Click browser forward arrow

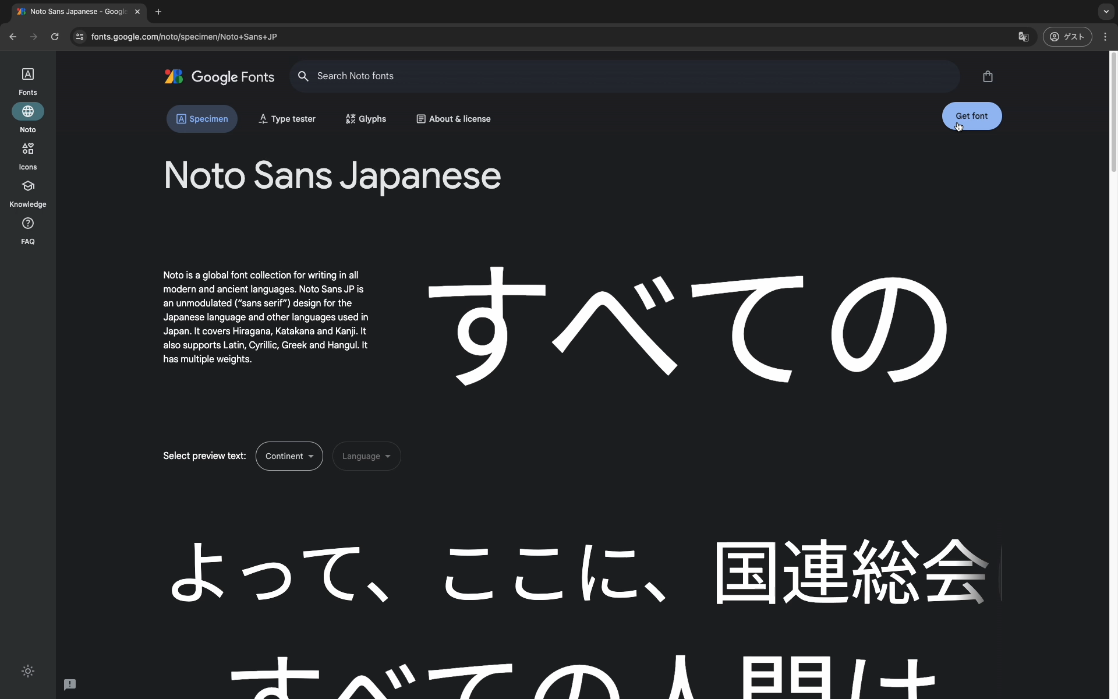click(x=34, y=37)
